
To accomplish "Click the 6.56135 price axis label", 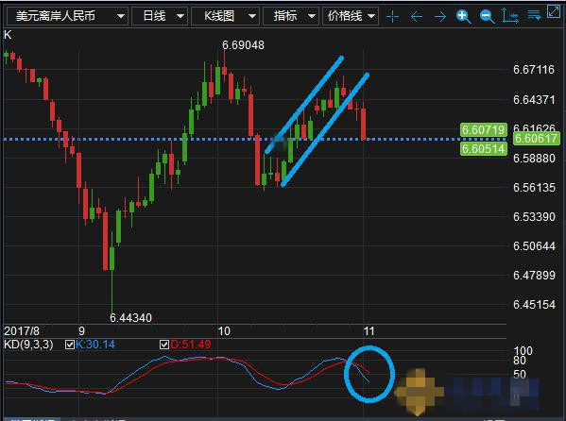I will (x=534, y=188).
